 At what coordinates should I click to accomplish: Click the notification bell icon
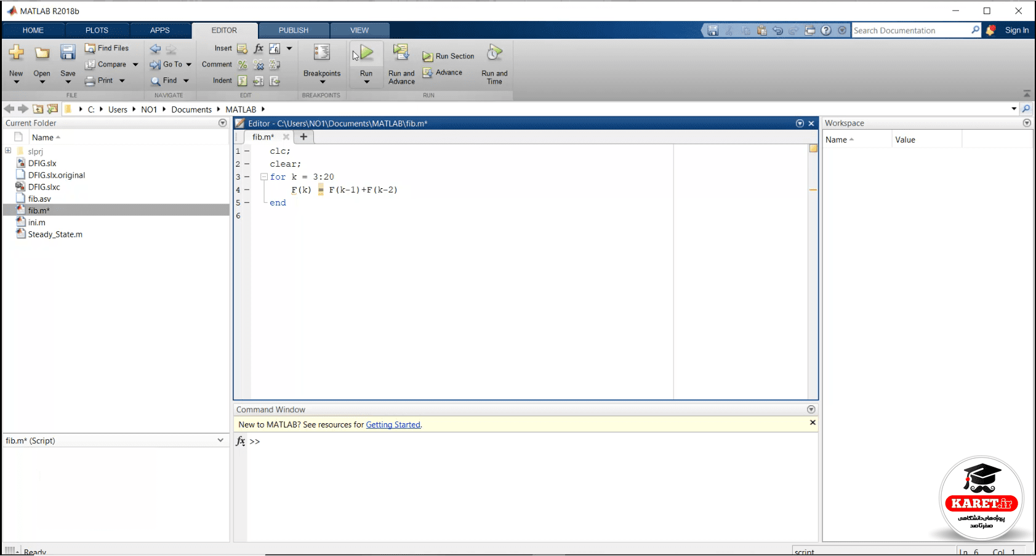coord(990,30)
